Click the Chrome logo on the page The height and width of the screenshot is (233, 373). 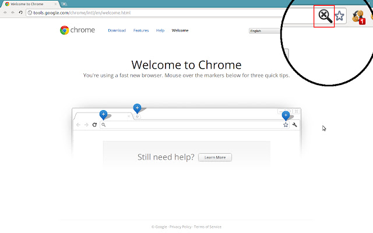click(78, 30)
